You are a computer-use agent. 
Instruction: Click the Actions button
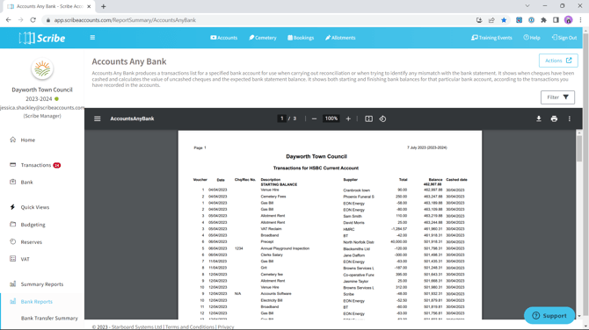(558, 61)
